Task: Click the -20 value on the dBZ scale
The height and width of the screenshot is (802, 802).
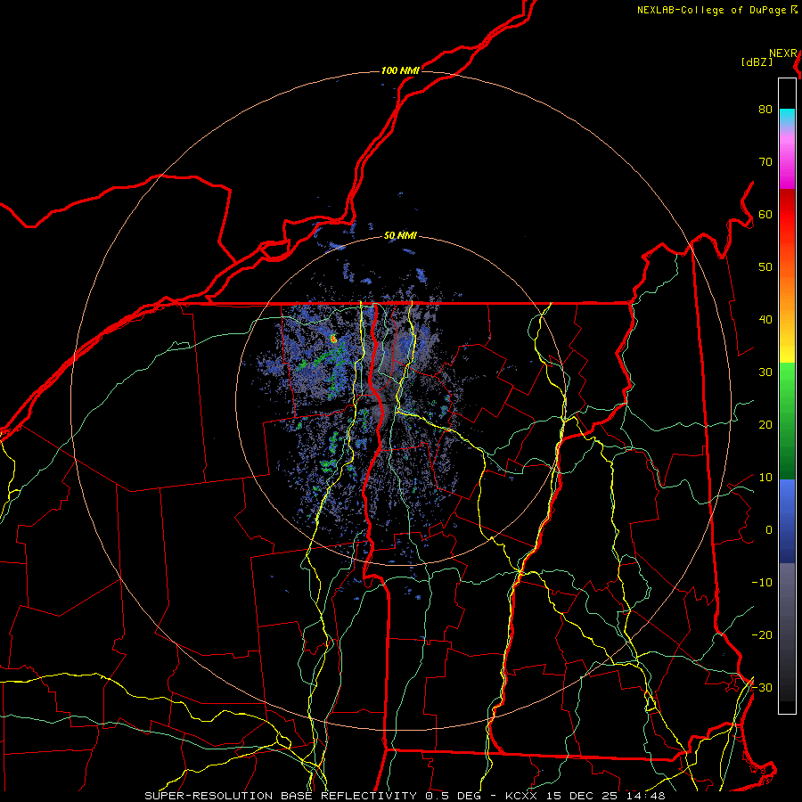Action: (x=762, y=635)
